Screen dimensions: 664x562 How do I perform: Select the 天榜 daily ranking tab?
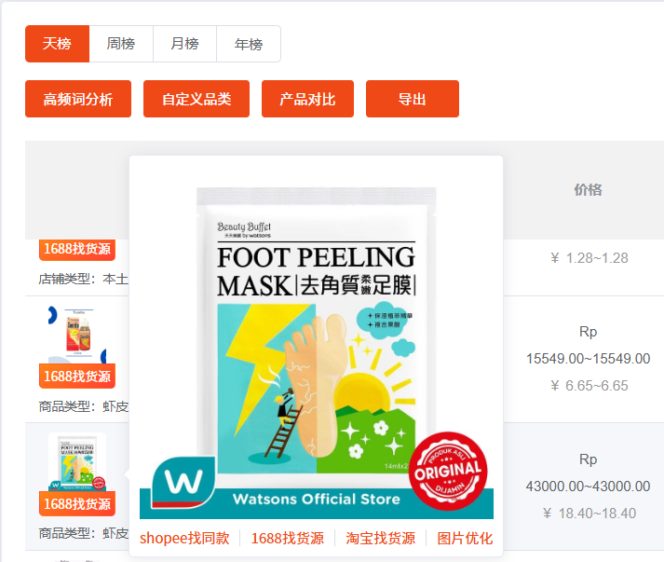(x=57, y=44)
